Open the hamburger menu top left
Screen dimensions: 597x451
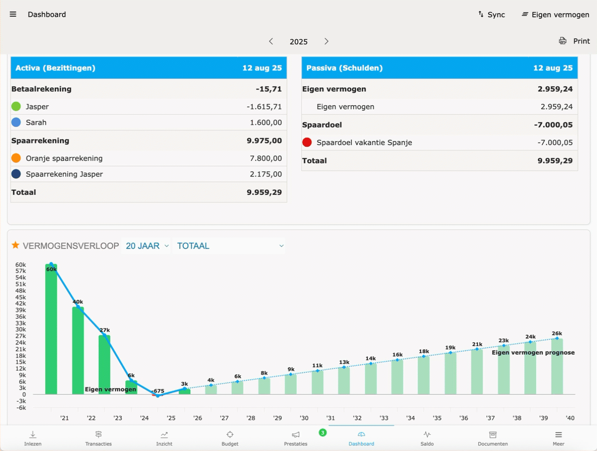13,14
